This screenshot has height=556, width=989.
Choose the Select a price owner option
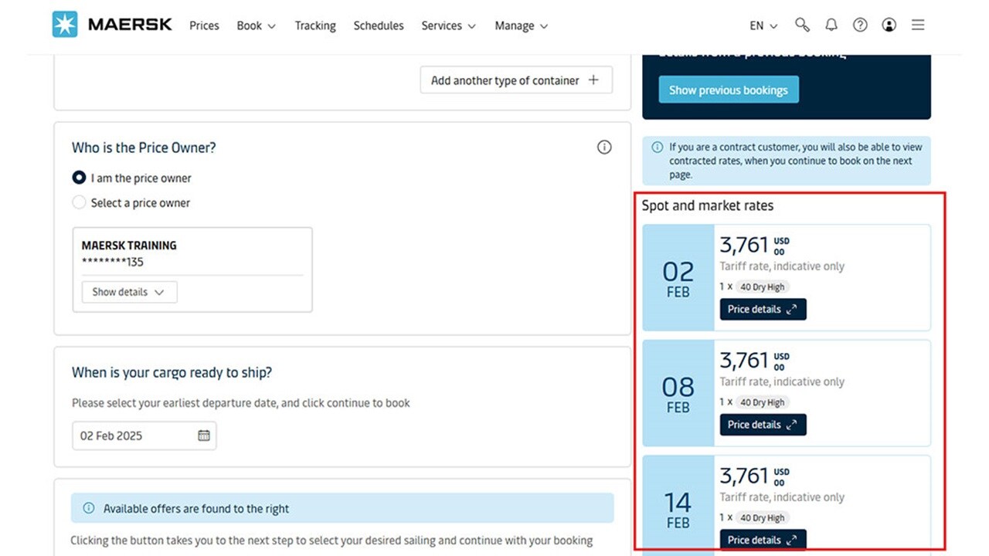coord(79,202)
